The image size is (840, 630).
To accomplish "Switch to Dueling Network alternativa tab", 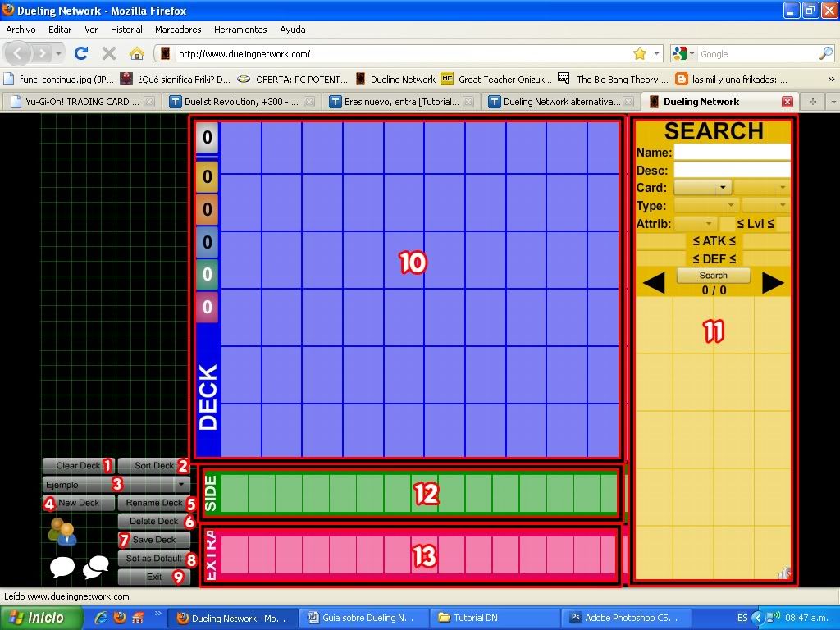I will (561, 102).
